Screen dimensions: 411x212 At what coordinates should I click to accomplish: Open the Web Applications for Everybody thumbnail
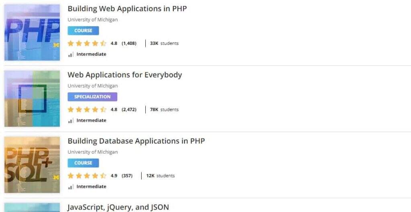coord(32,99)
